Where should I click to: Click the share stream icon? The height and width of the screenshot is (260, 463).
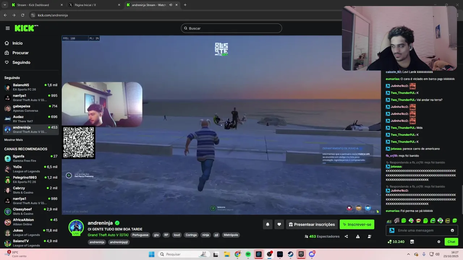(346, 237)
